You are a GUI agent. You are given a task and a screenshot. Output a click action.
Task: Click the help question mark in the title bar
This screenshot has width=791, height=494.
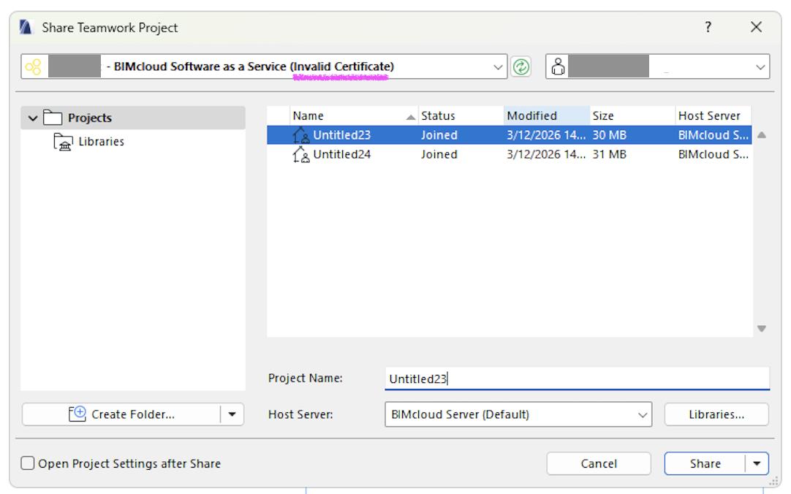point(708,27)
